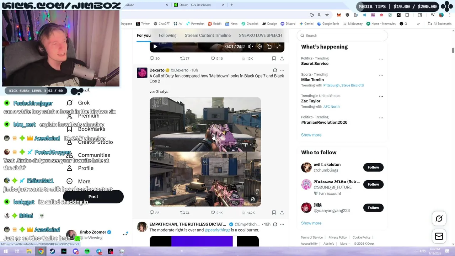Open video settings gear icon
The width and height of the screenshot is (455, 256).
[x=260, y=47]
